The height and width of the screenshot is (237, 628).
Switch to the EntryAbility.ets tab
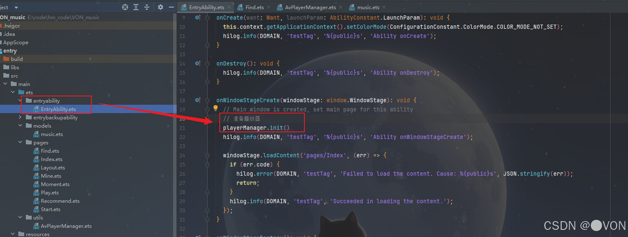coord(206,8)
